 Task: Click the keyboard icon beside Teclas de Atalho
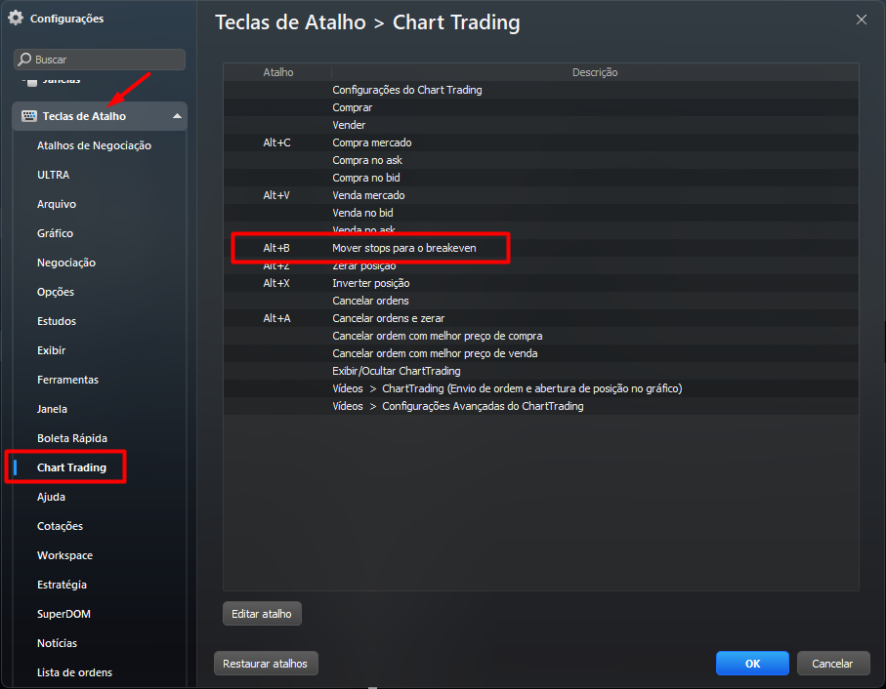[x=29, y=116]
